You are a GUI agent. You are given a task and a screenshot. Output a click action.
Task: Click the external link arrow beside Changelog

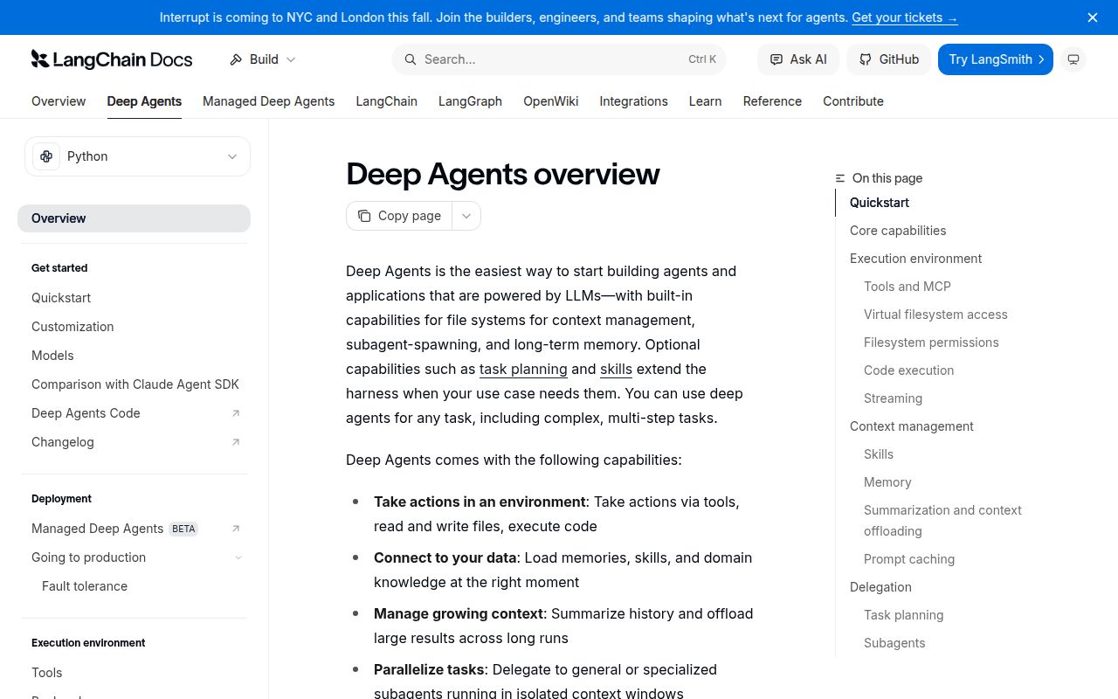coord(235,442)
